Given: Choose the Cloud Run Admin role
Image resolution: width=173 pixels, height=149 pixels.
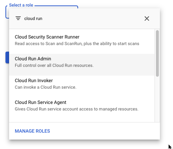Looking at the screenshot, I should click(82, 65).
